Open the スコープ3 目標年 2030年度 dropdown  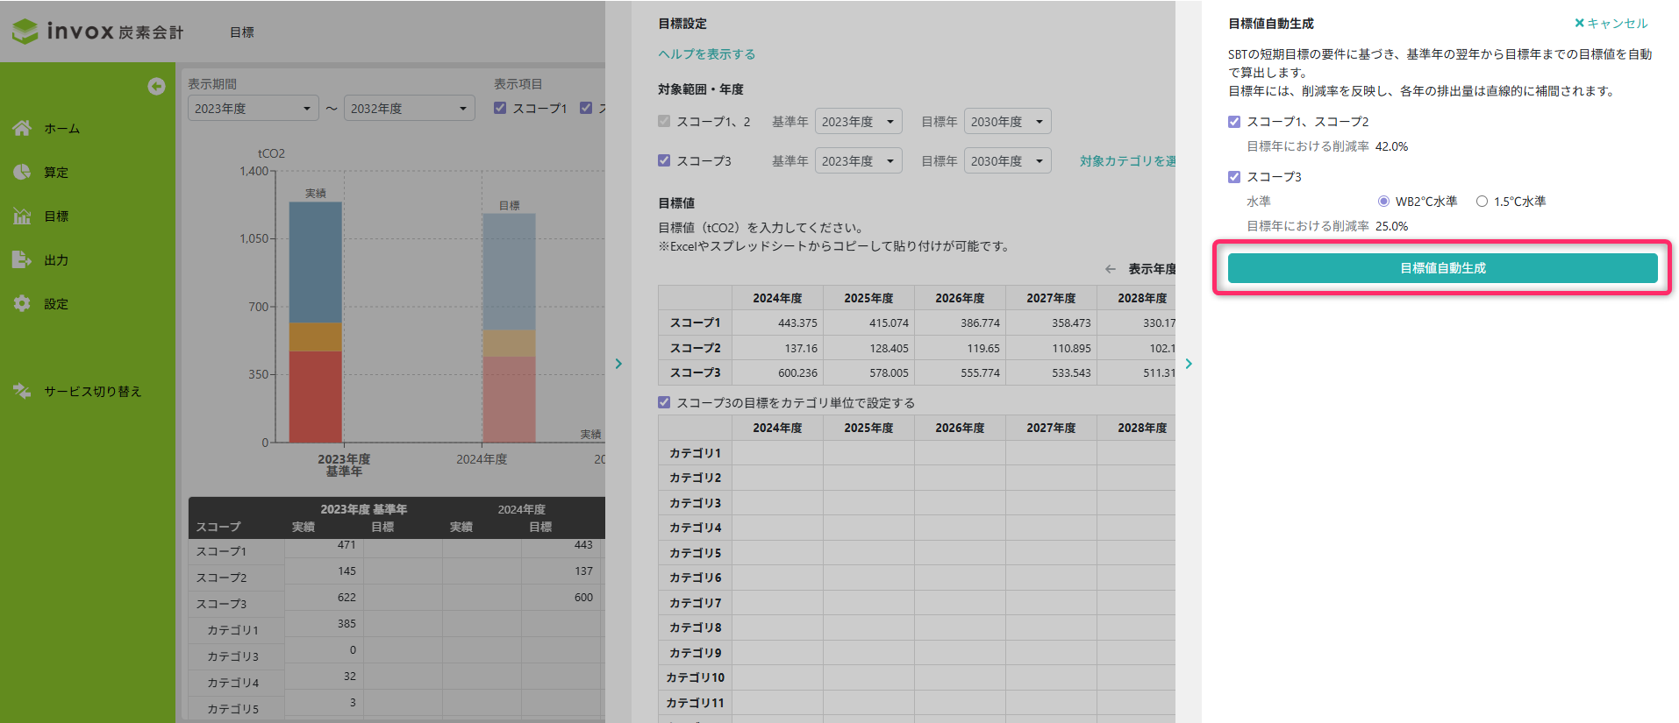point(1007,161)
